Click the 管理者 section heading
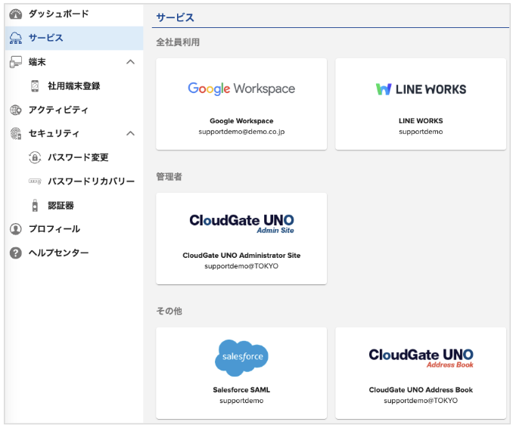 pos(169,177)
